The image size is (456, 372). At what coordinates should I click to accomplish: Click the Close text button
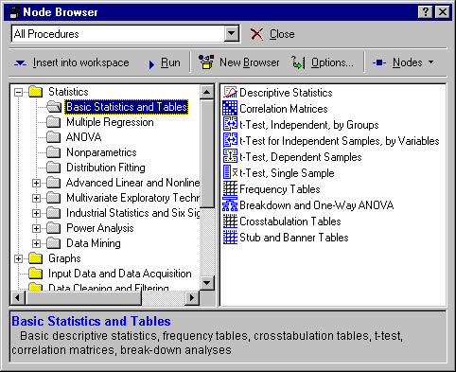[282, 34]
